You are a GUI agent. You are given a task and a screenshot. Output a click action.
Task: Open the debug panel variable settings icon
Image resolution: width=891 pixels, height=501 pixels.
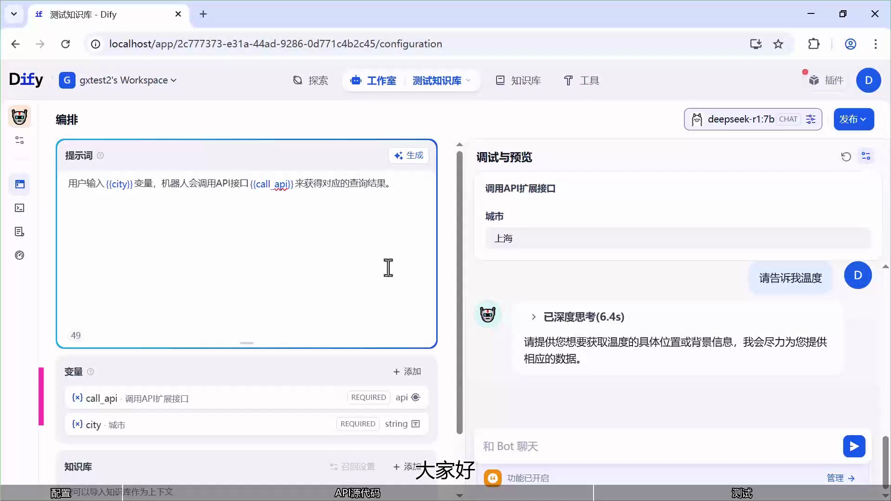pos(866,156)
